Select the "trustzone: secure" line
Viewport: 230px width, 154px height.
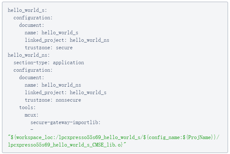49,48
